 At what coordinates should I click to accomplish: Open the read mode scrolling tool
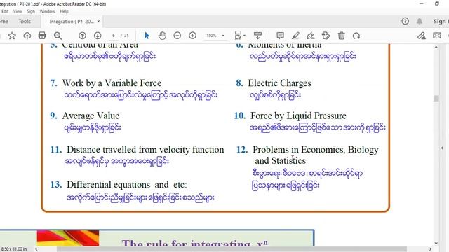point(257,36)
